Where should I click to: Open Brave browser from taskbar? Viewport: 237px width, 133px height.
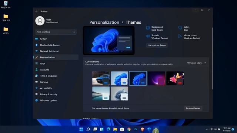(x=142, y=129)
